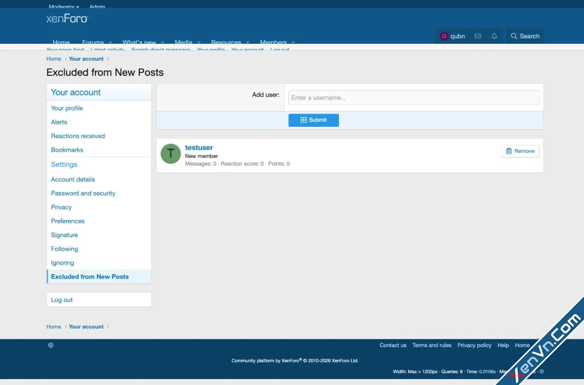Open the Privacy policy link
This screenshot has width=584, height=385.
tap(474, 345)
